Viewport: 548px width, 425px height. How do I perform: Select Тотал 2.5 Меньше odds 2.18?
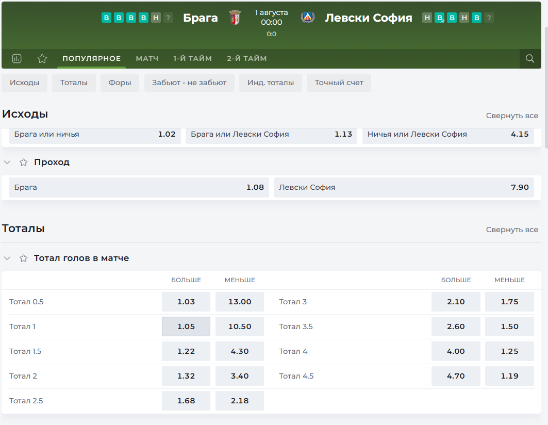[x=240, y=401]
